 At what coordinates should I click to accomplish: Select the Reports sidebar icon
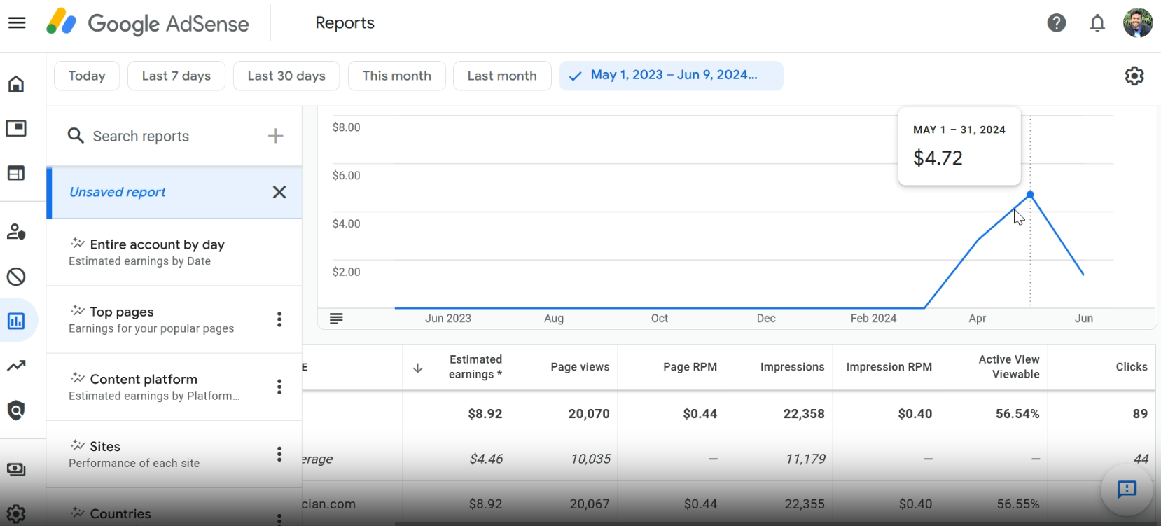tap(16, 321)
